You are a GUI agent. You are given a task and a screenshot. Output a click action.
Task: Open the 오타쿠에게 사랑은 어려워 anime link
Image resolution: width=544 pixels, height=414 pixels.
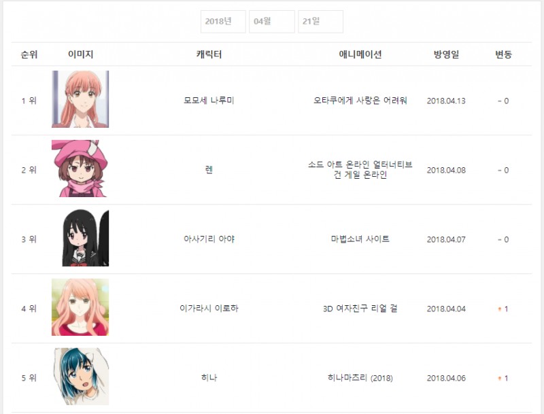click(360, 101)
